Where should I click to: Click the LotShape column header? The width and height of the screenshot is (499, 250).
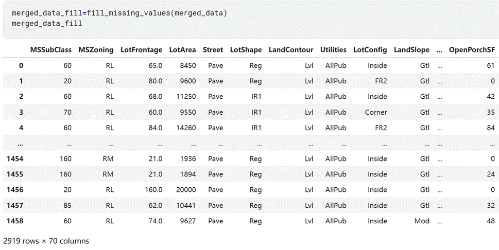[246, 50]
